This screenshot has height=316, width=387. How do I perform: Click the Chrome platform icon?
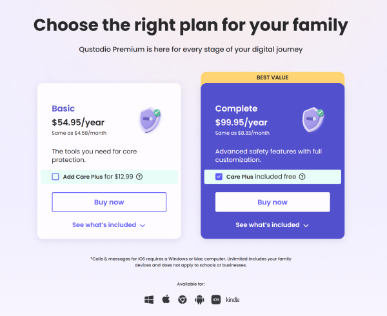click(183, 300)
